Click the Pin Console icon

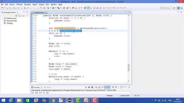pyautogui.click(x=113, y=87)
